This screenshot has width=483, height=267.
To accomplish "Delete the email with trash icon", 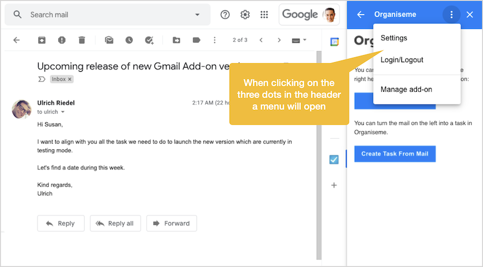I will pyautogui.click(x=82, y=40).
